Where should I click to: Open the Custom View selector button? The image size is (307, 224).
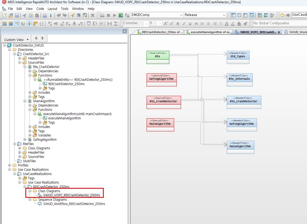pyautogui.click(x=16, y=40)
